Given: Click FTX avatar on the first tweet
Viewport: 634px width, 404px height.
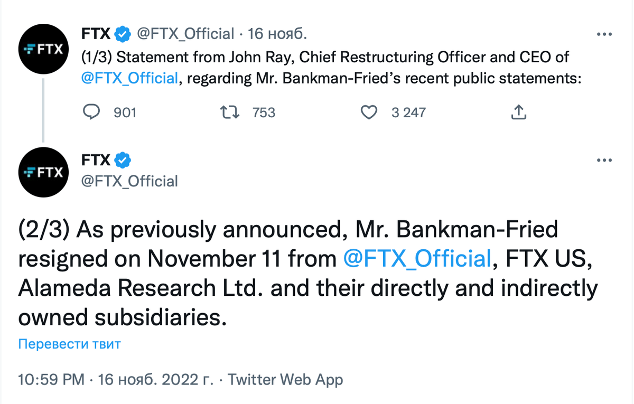Looking at the screenshot, I should coord(44,50).
